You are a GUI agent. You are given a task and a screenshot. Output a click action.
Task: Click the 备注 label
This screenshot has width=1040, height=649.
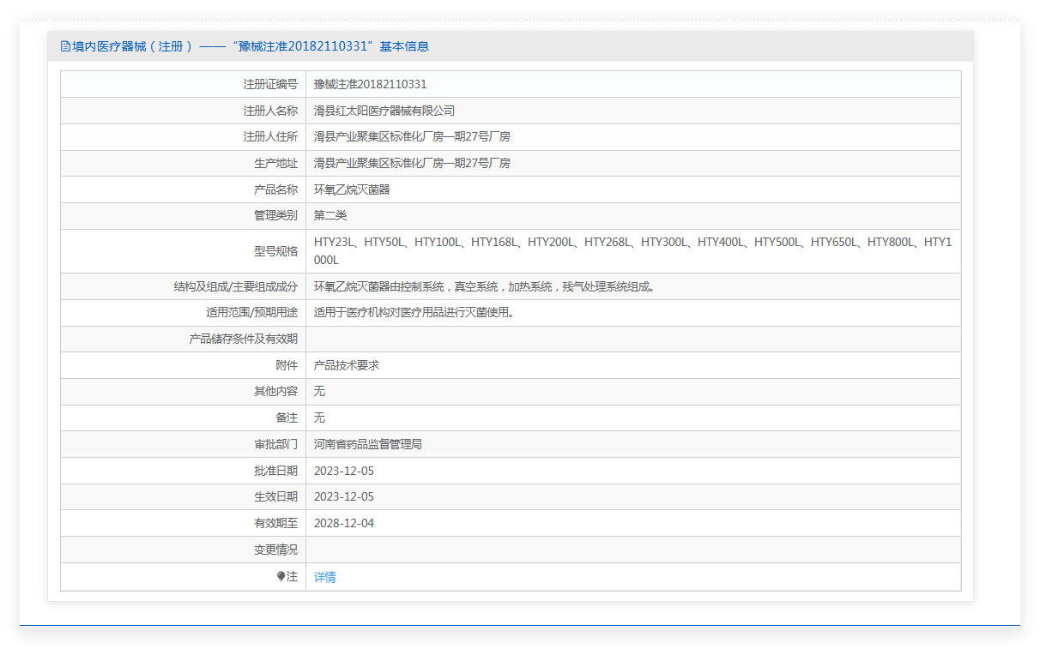(287, 418)
